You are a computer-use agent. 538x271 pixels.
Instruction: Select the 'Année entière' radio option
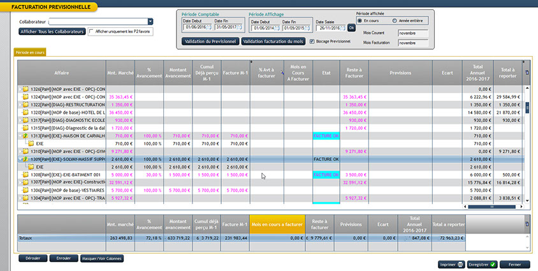395,20
